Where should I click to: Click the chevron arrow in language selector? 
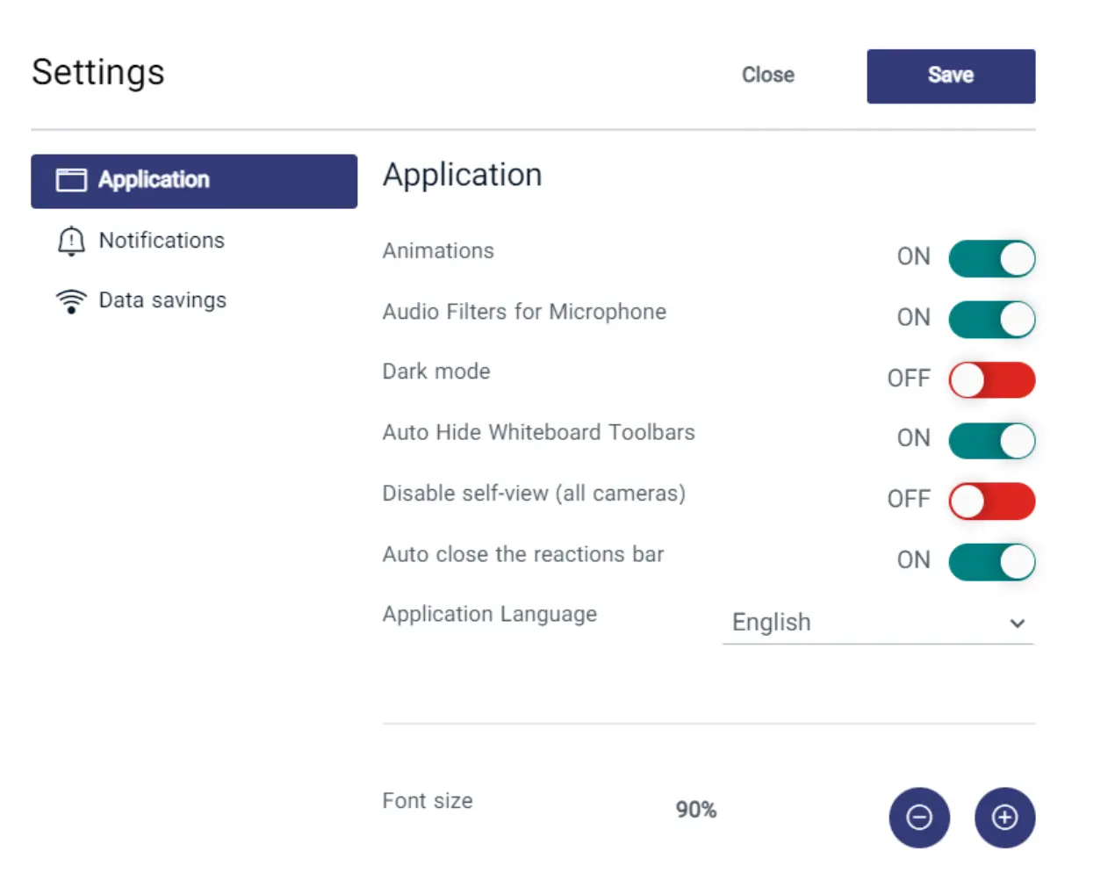[1017, 624]
